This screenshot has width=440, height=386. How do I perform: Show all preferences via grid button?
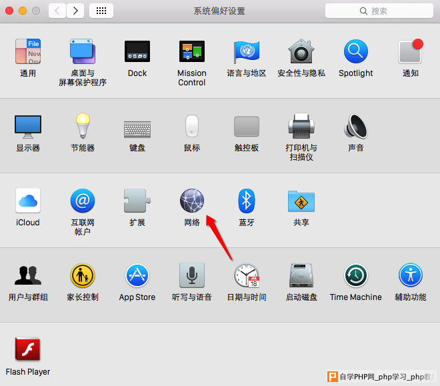pos(101,11)
